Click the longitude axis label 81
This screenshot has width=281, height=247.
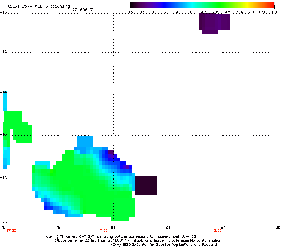pos(113,227)
